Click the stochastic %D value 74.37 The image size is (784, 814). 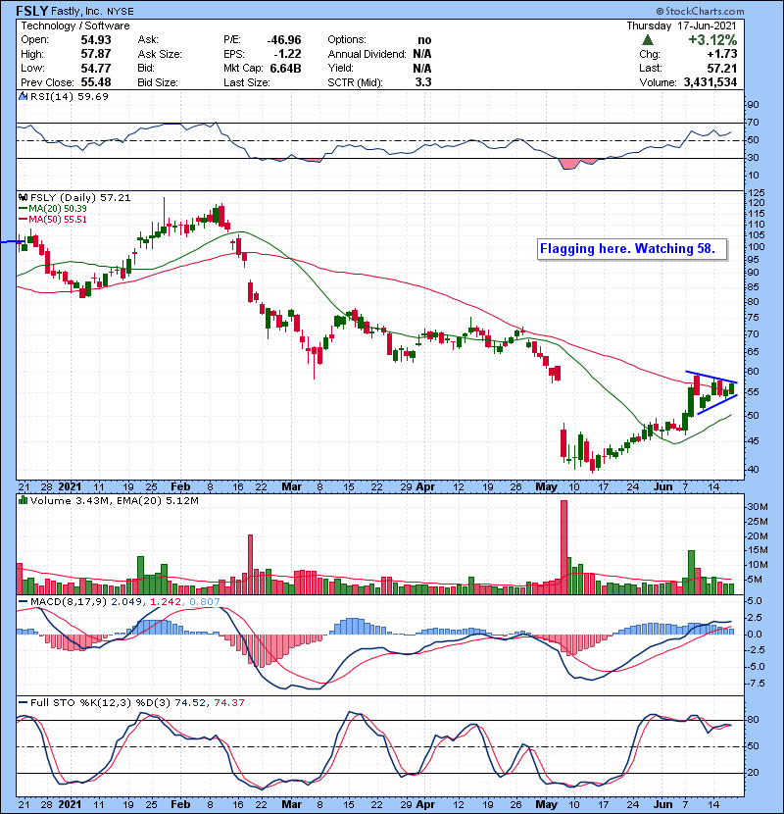click(228, 702)
